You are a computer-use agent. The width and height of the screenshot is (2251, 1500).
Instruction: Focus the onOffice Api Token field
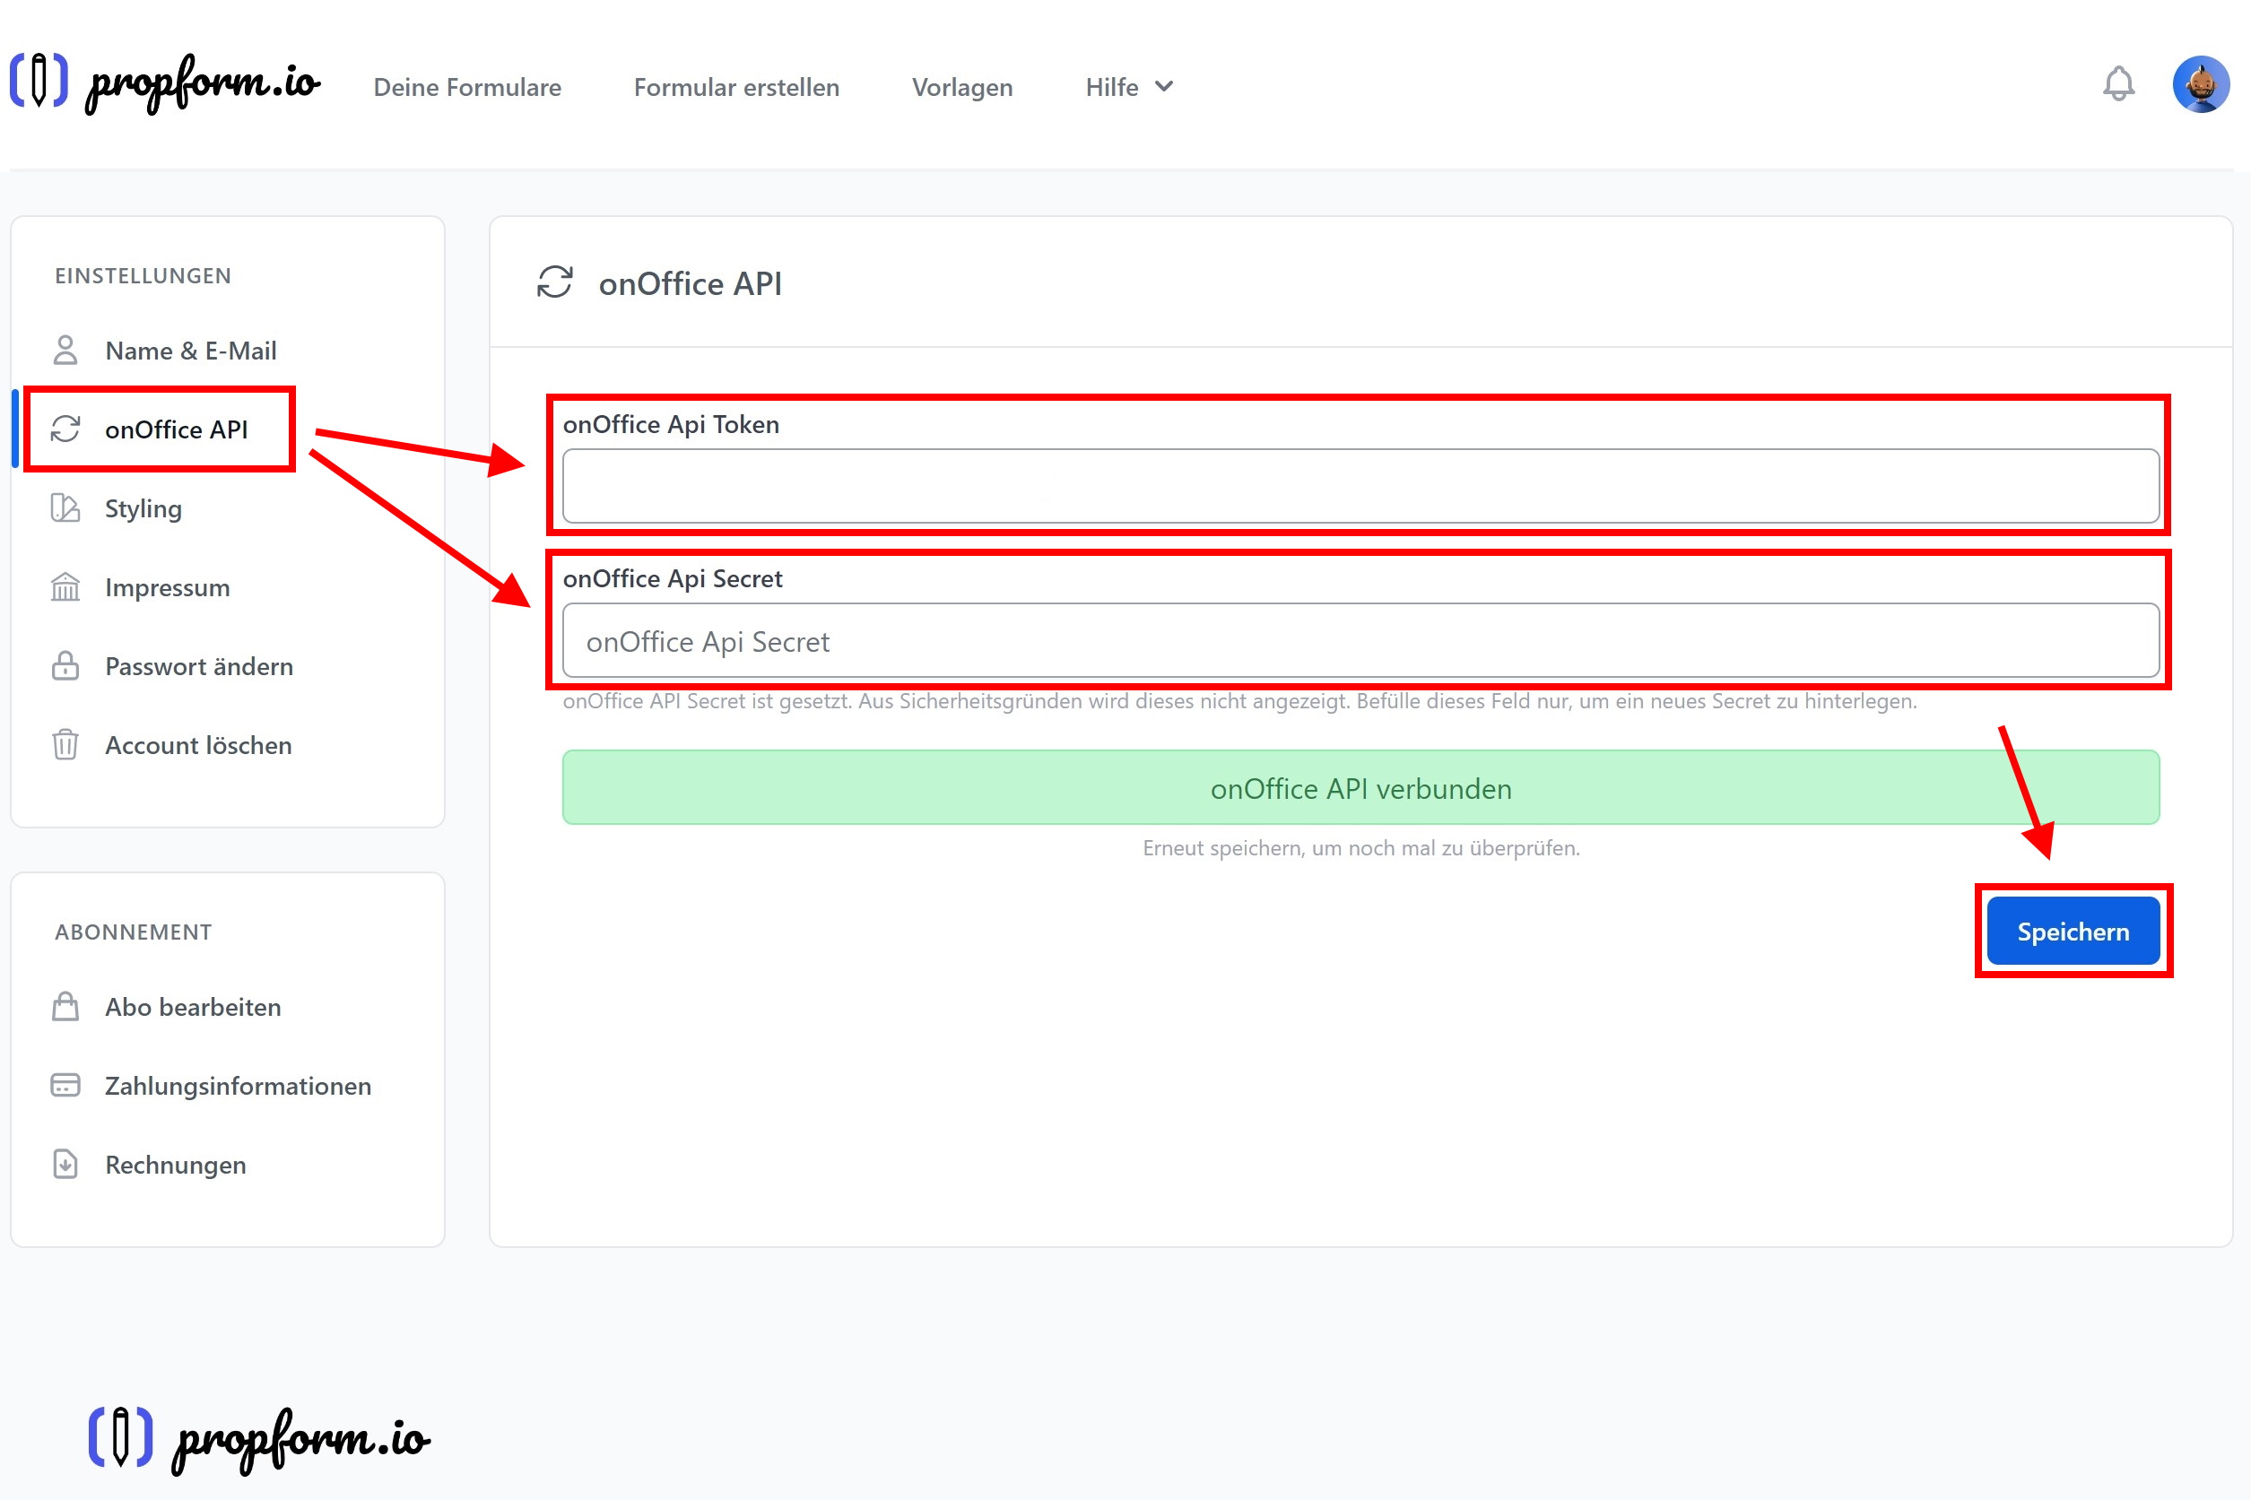[1360, 486]
